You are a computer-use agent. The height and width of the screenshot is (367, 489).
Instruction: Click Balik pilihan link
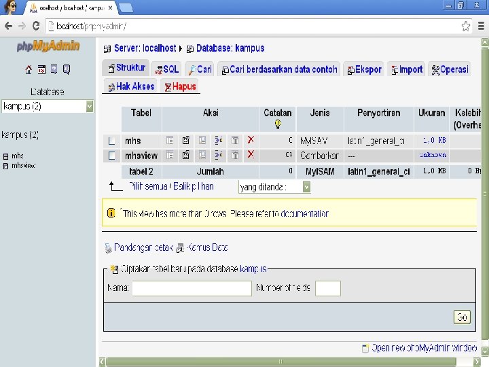194,186
